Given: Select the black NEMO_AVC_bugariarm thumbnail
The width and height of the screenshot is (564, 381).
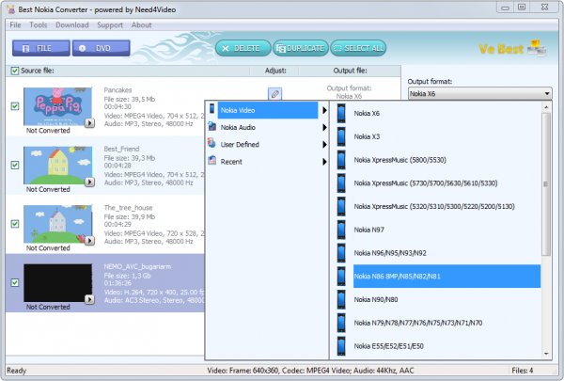Looking at the screenshot, I should click(57, 282).
